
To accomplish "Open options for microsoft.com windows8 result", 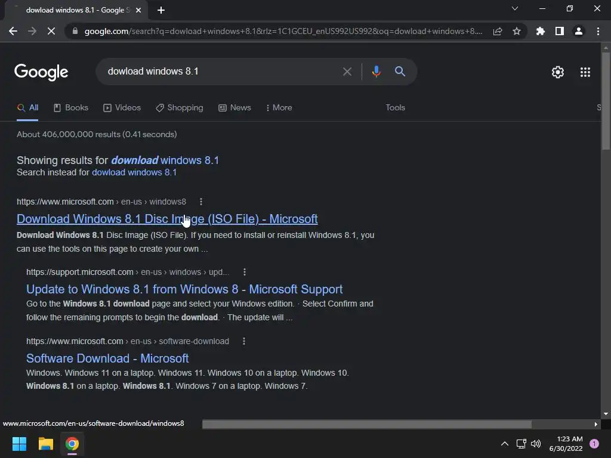I will [201, 202].
